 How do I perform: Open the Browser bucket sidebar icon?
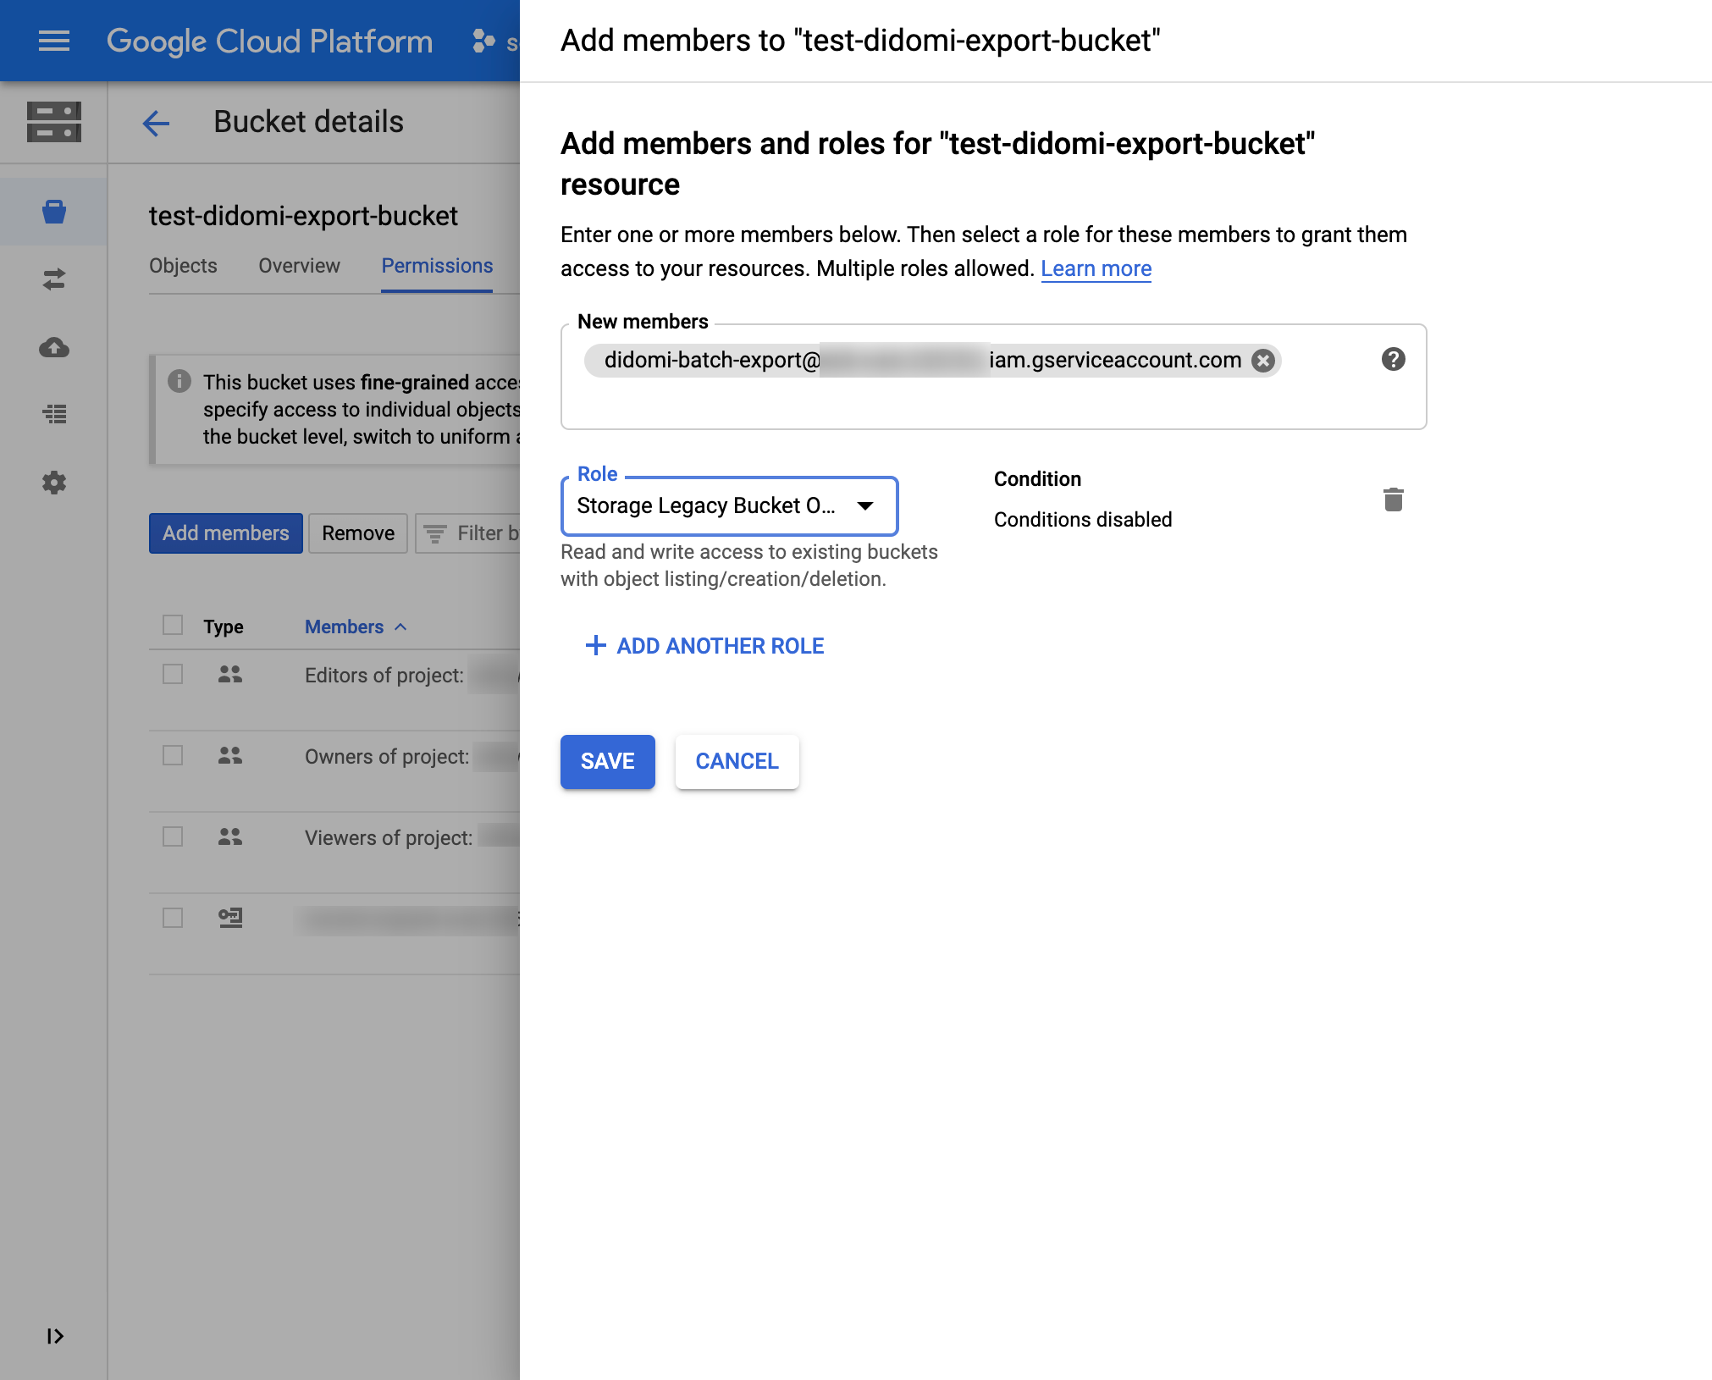pos(54,212)
